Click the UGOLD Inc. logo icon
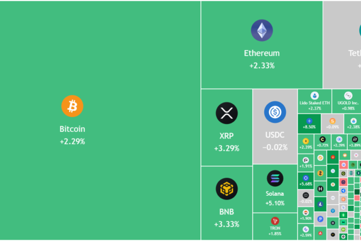 point(348,96)
